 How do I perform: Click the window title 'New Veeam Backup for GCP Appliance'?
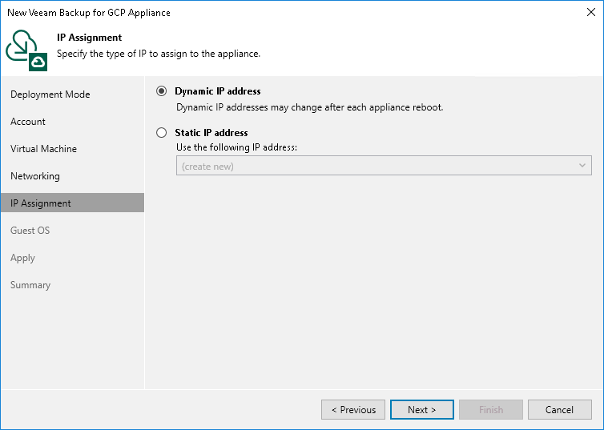coord(89,13)
